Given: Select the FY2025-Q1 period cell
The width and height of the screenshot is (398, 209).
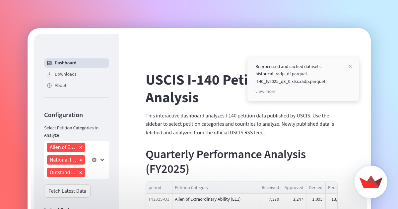Looking at the screenshot, I should tap(159, 199).
